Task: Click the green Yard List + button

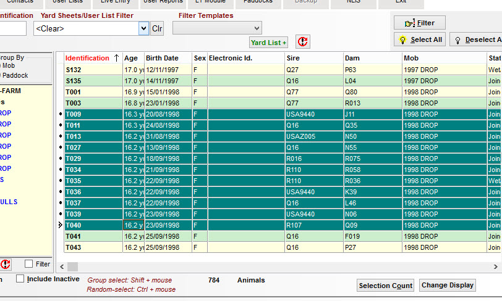Action: [268, 43]
